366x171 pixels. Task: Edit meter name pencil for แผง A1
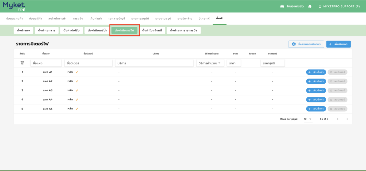pos(77,72)
